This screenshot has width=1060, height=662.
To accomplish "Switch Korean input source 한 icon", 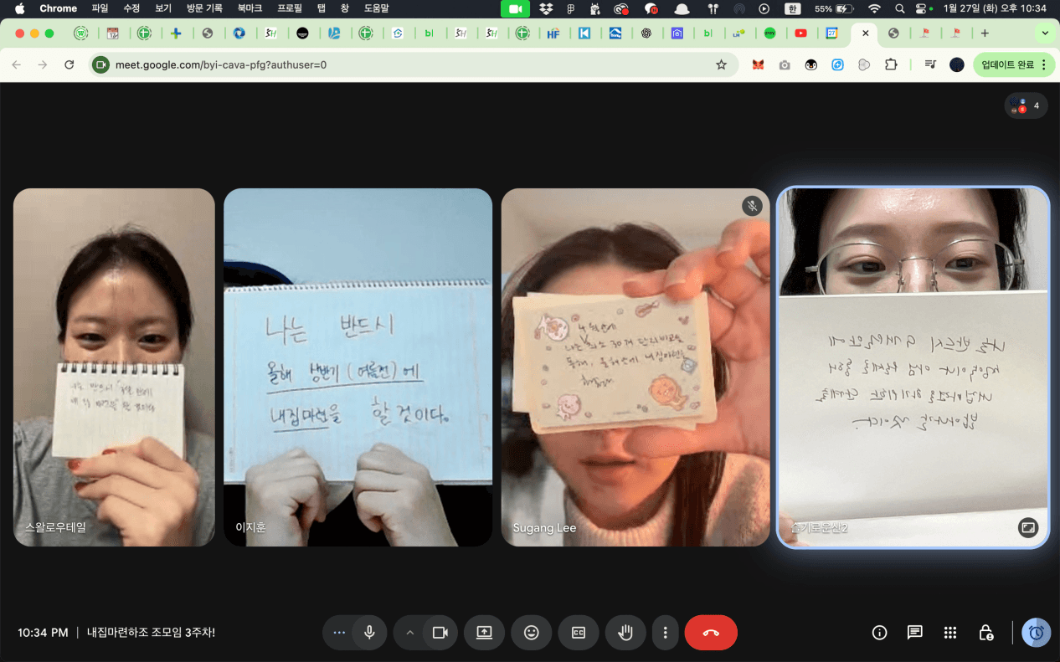I will click(x=792, y=8).
